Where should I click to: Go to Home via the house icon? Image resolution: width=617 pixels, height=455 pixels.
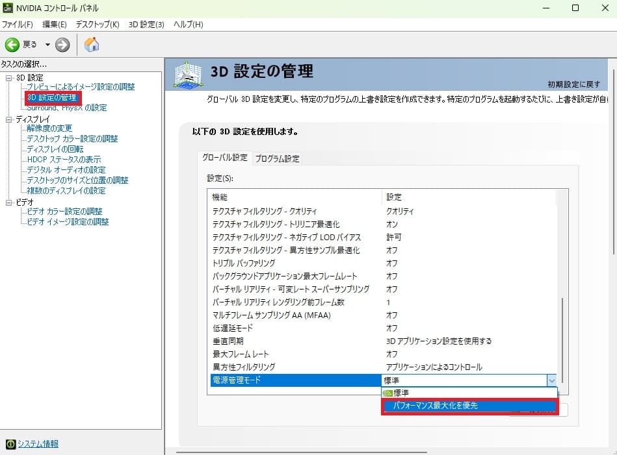click(92, 44)
